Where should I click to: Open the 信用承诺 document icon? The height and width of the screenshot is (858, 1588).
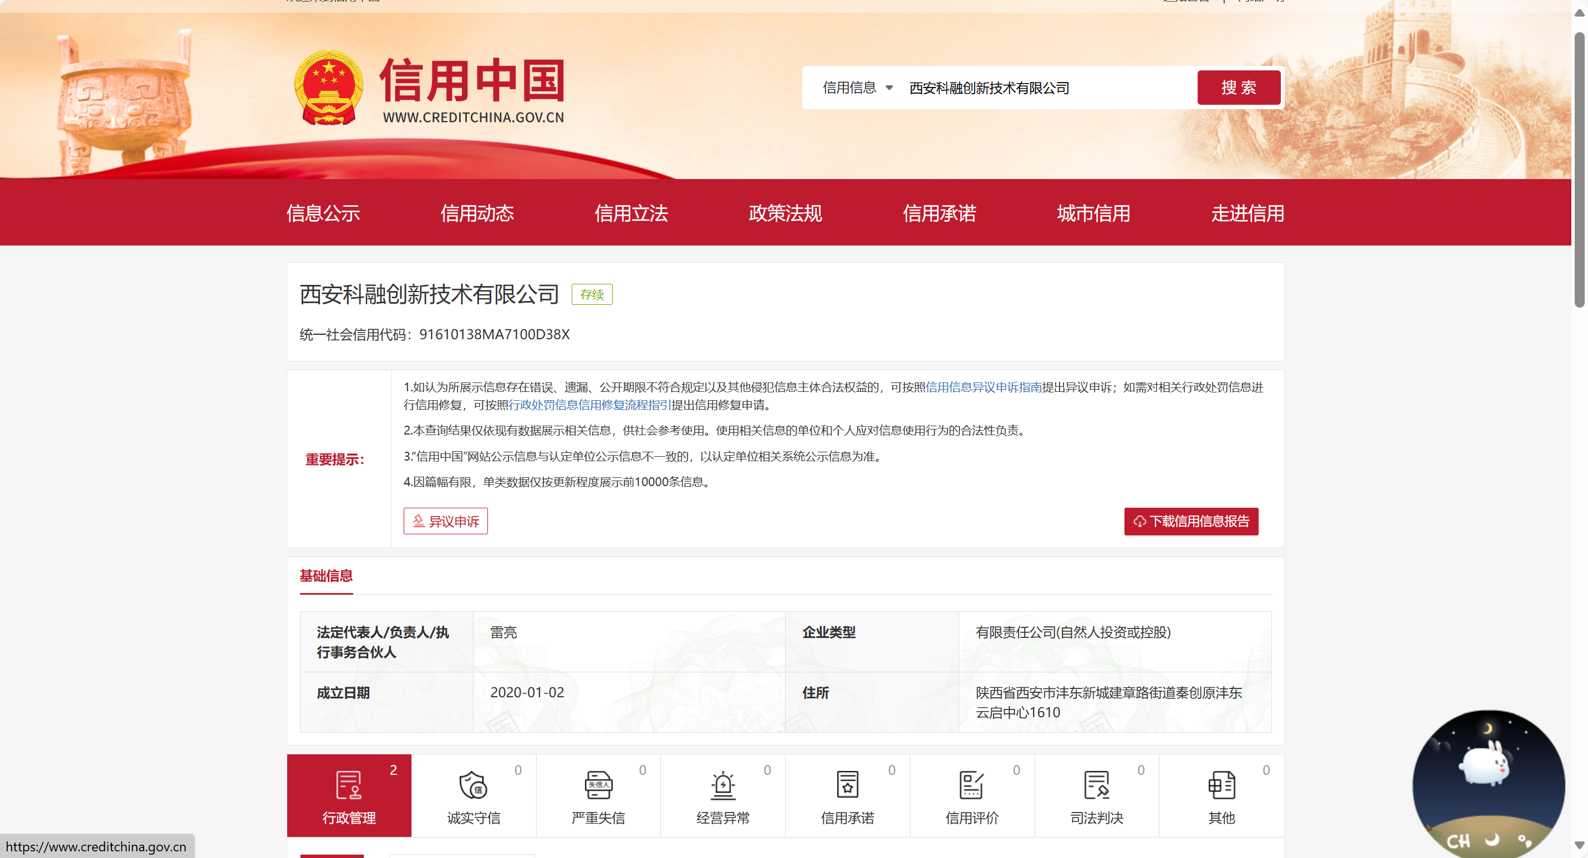847,785
